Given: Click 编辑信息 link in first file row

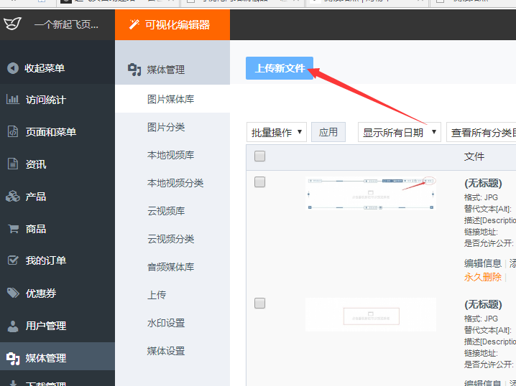Looking at the screenshot, I should click(x=483, y=263).
